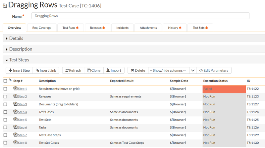Image resolution: width=265 pixels, height=148 pixels.
Task: Click the step icon next to Step 3
Action: [15, 104]
